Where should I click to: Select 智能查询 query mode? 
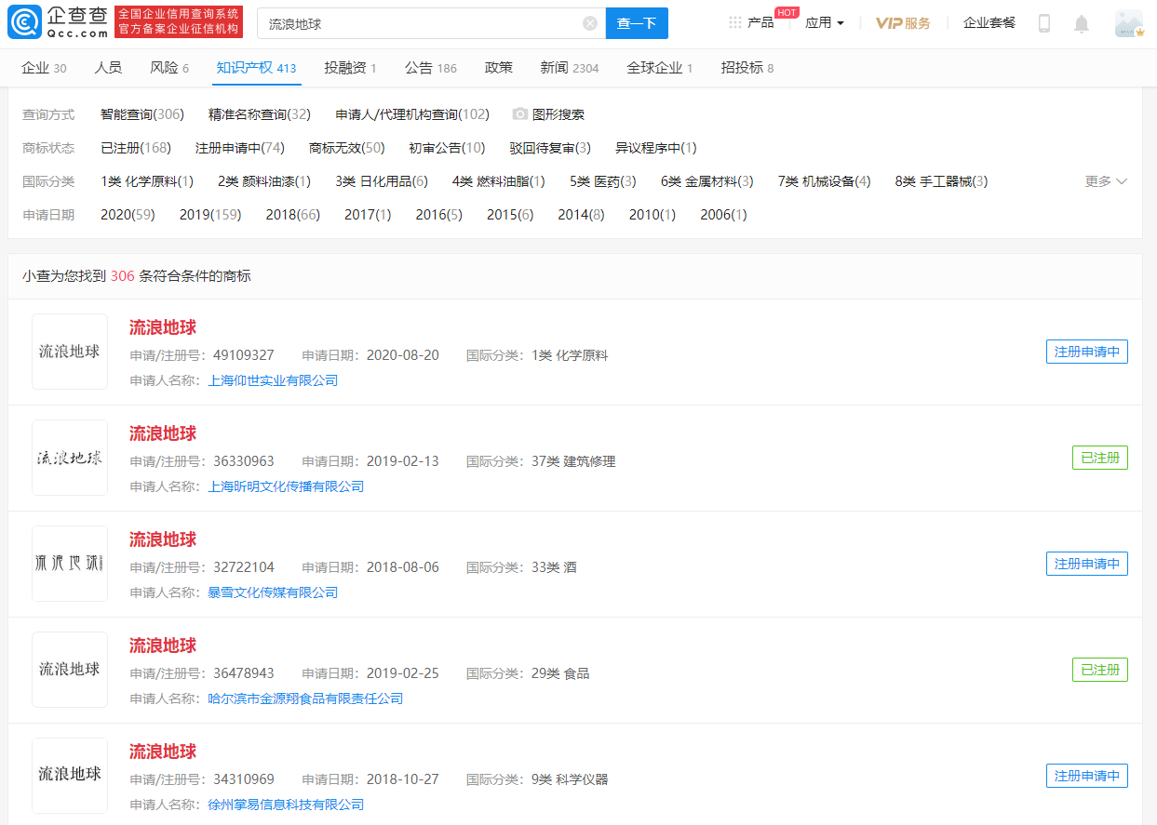click(142, 114)
